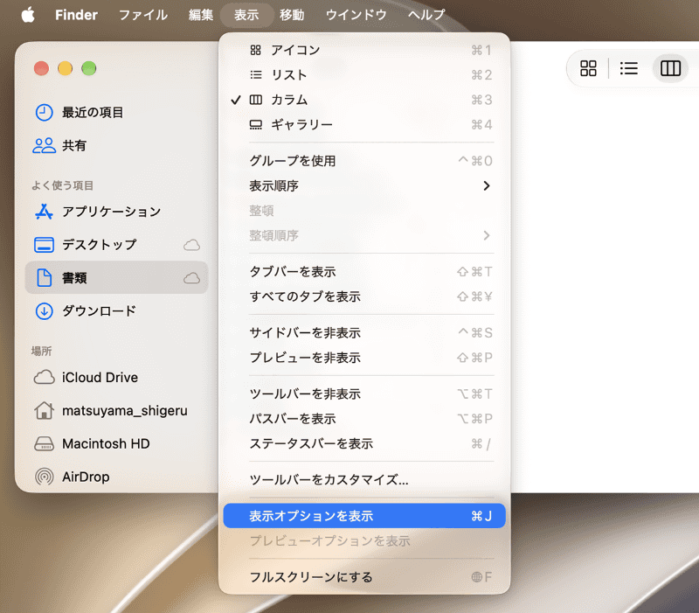Open the Apple menu

tap(28, 15)
